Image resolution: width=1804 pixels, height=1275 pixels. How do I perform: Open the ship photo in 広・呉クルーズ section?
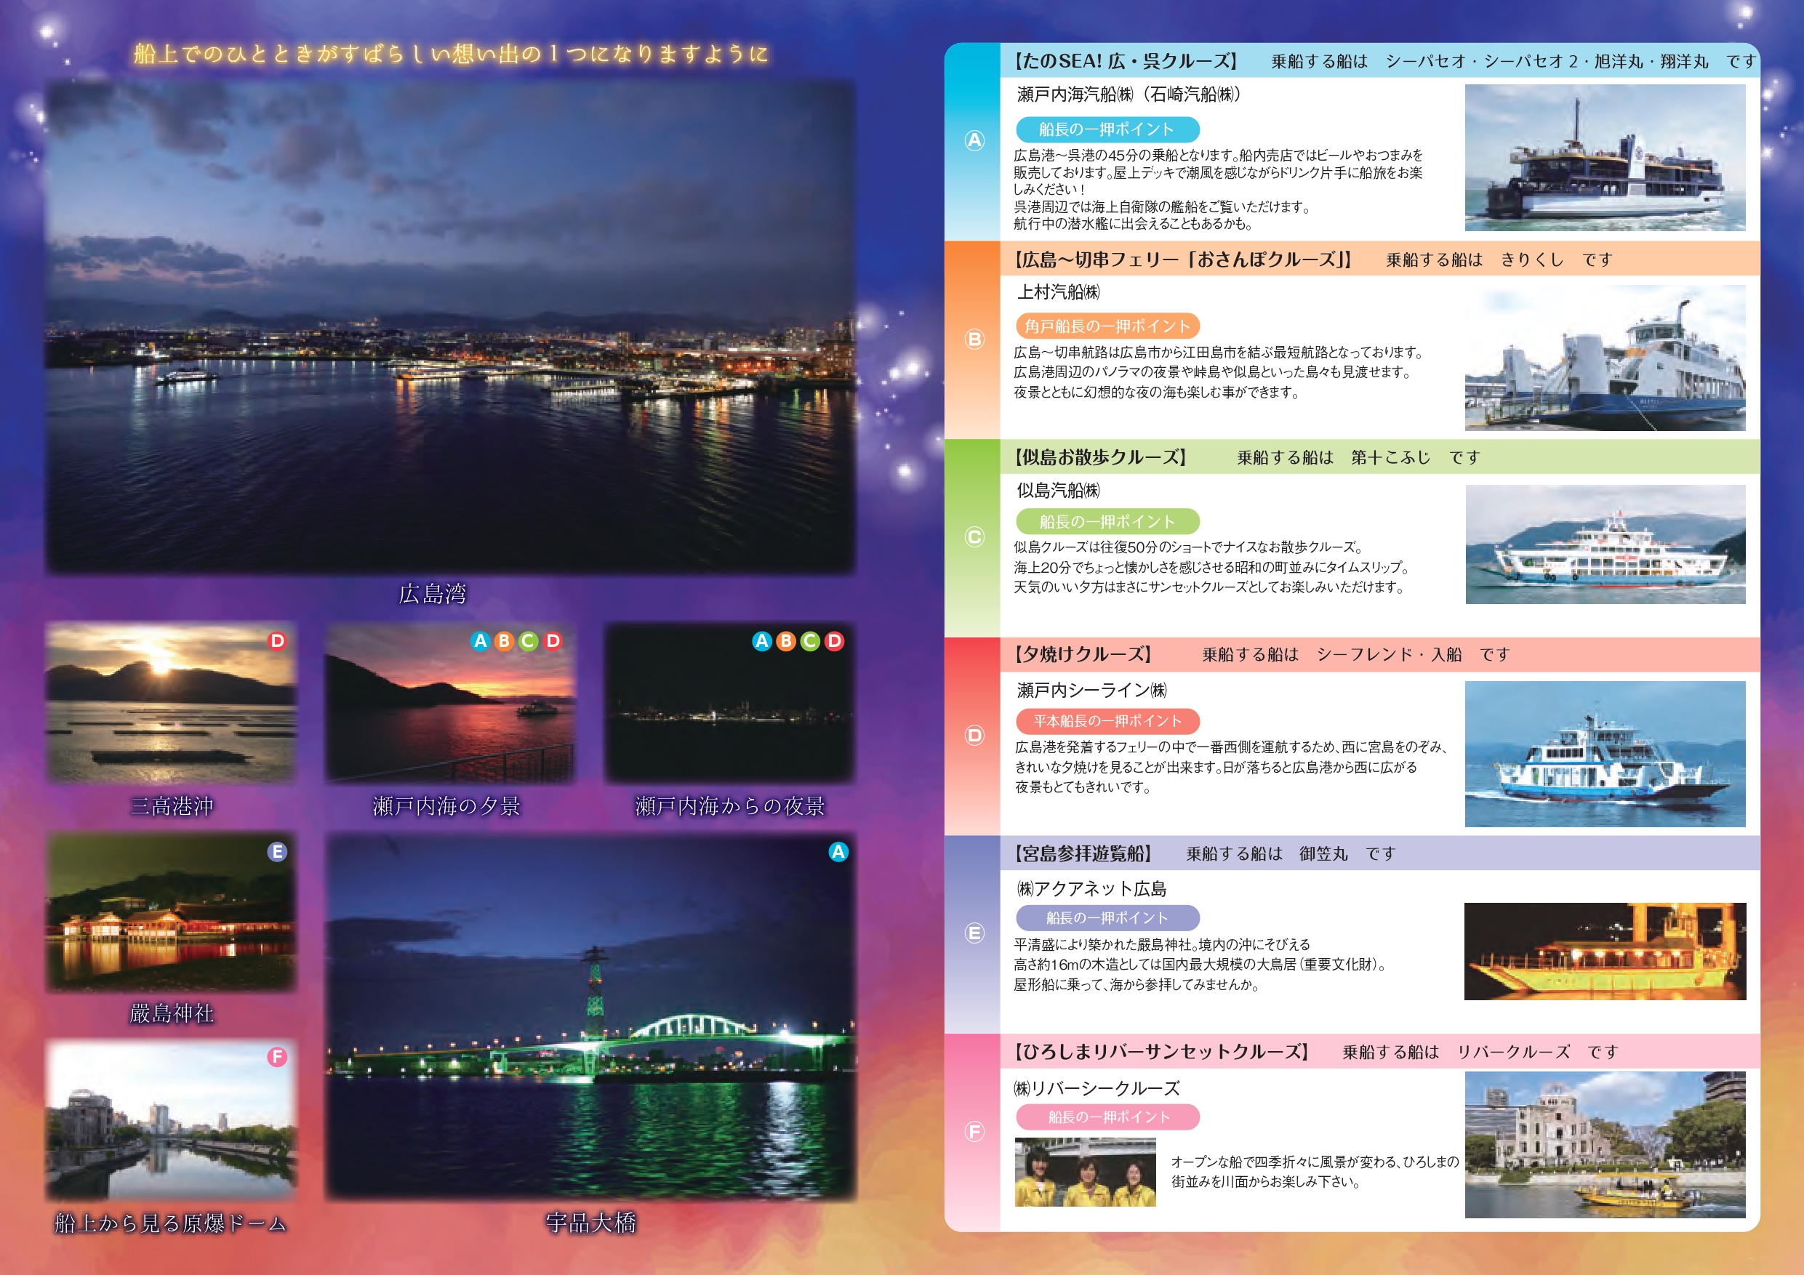pos(1605,157)
